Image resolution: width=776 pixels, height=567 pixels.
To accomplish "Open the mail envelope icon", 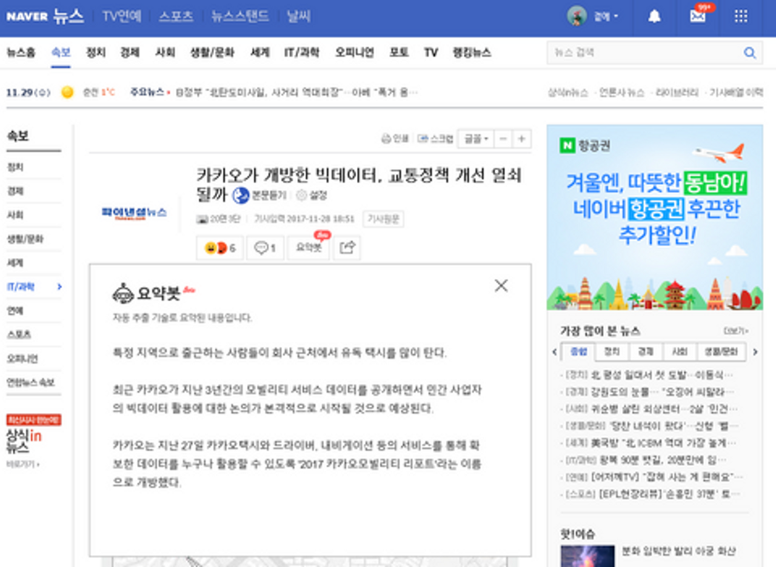I will [x=698, y=16].
